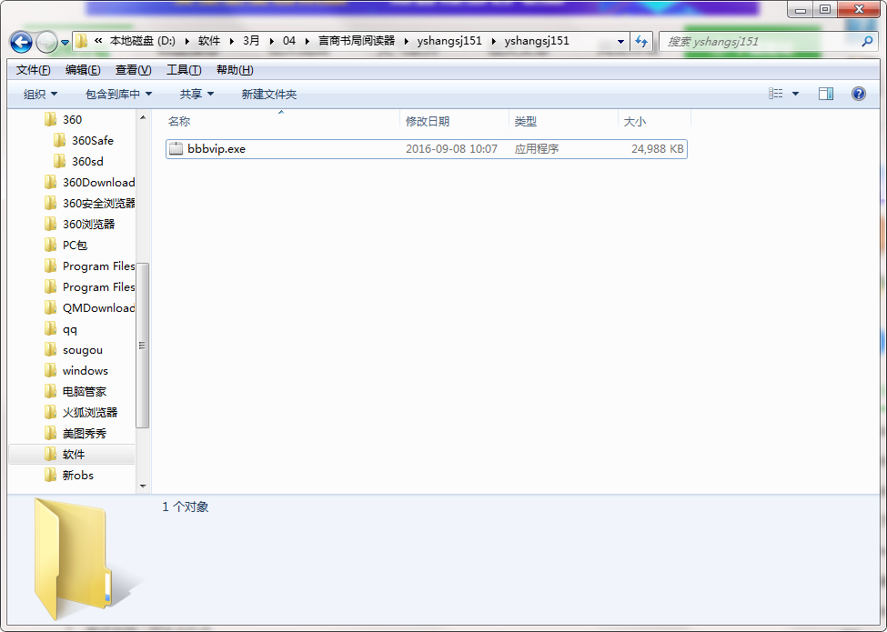Sort by the 类型 column header
The width and height of the screenshot is (887, 632).
click(x=563, y=122)
